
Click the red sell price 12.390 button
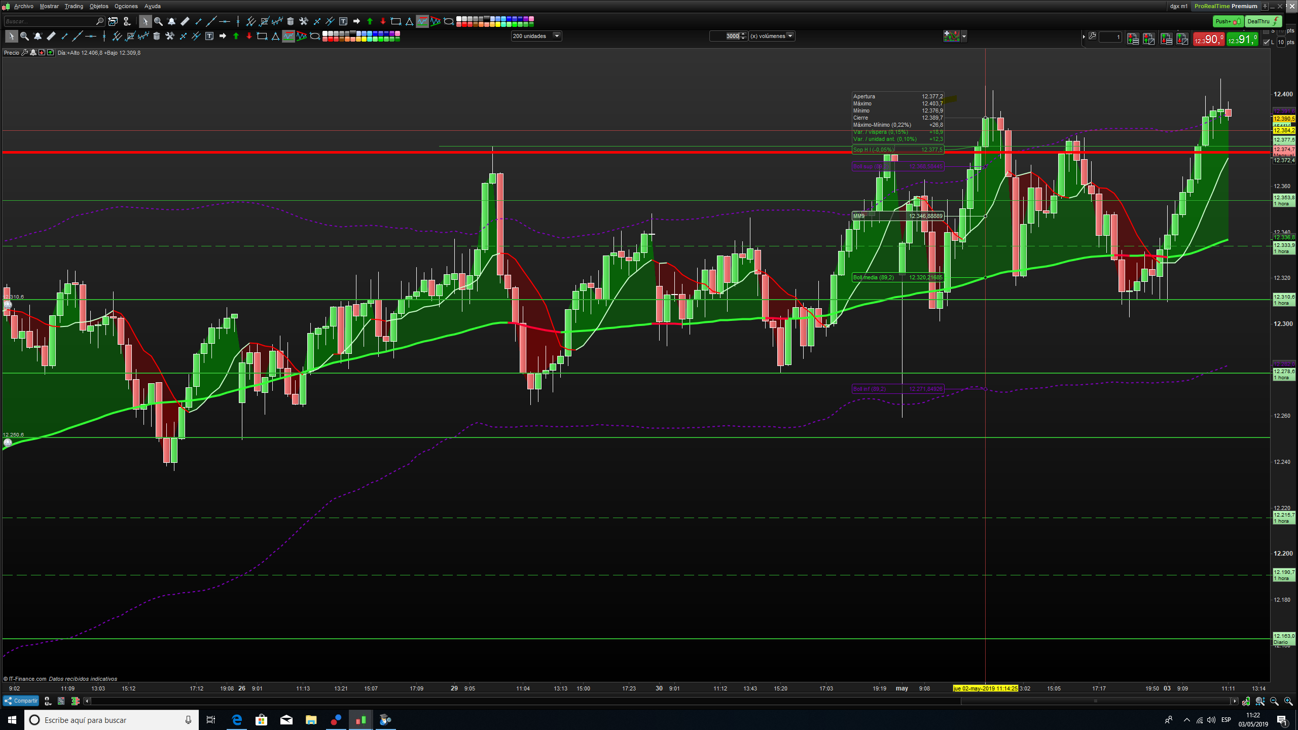(x=1208, y=40)
